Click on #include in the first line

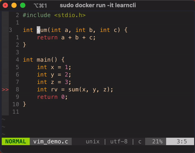[x=37, y=15]
